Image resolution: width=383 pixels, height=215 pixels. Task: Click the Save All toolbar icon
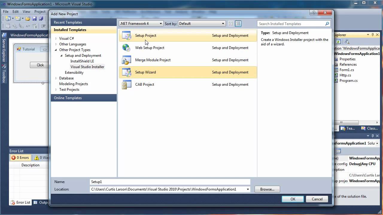tap(41, 19)
